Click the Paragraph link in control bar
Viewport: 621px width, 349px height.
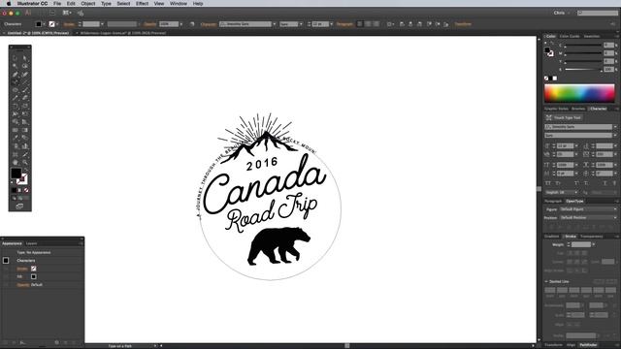(344, 24)
